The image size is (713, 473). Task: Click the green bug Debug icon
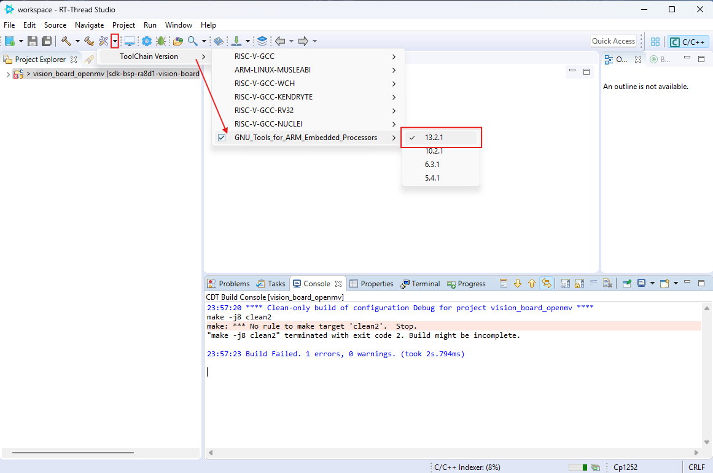point(161,41)
